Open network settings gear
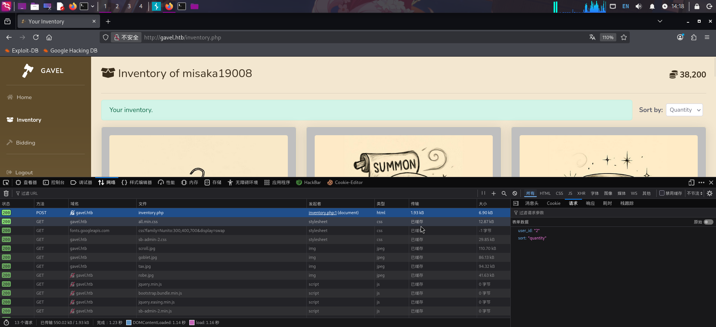 [x=710, y=193]
